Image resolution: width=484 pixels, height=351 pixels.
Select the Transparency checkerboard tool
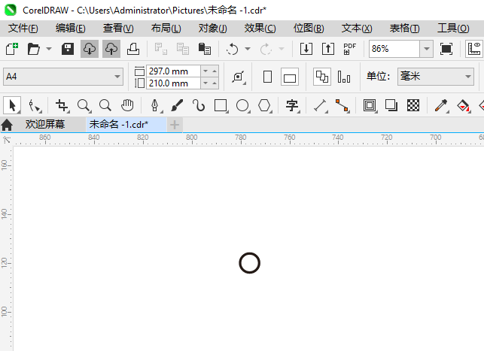tap(413, 105)
